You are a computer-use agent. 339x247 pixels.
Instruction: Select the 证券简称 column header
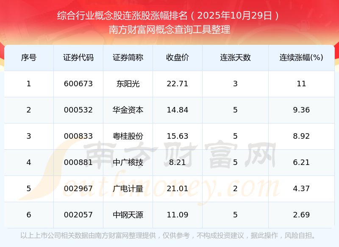click(x=128, y=58)
